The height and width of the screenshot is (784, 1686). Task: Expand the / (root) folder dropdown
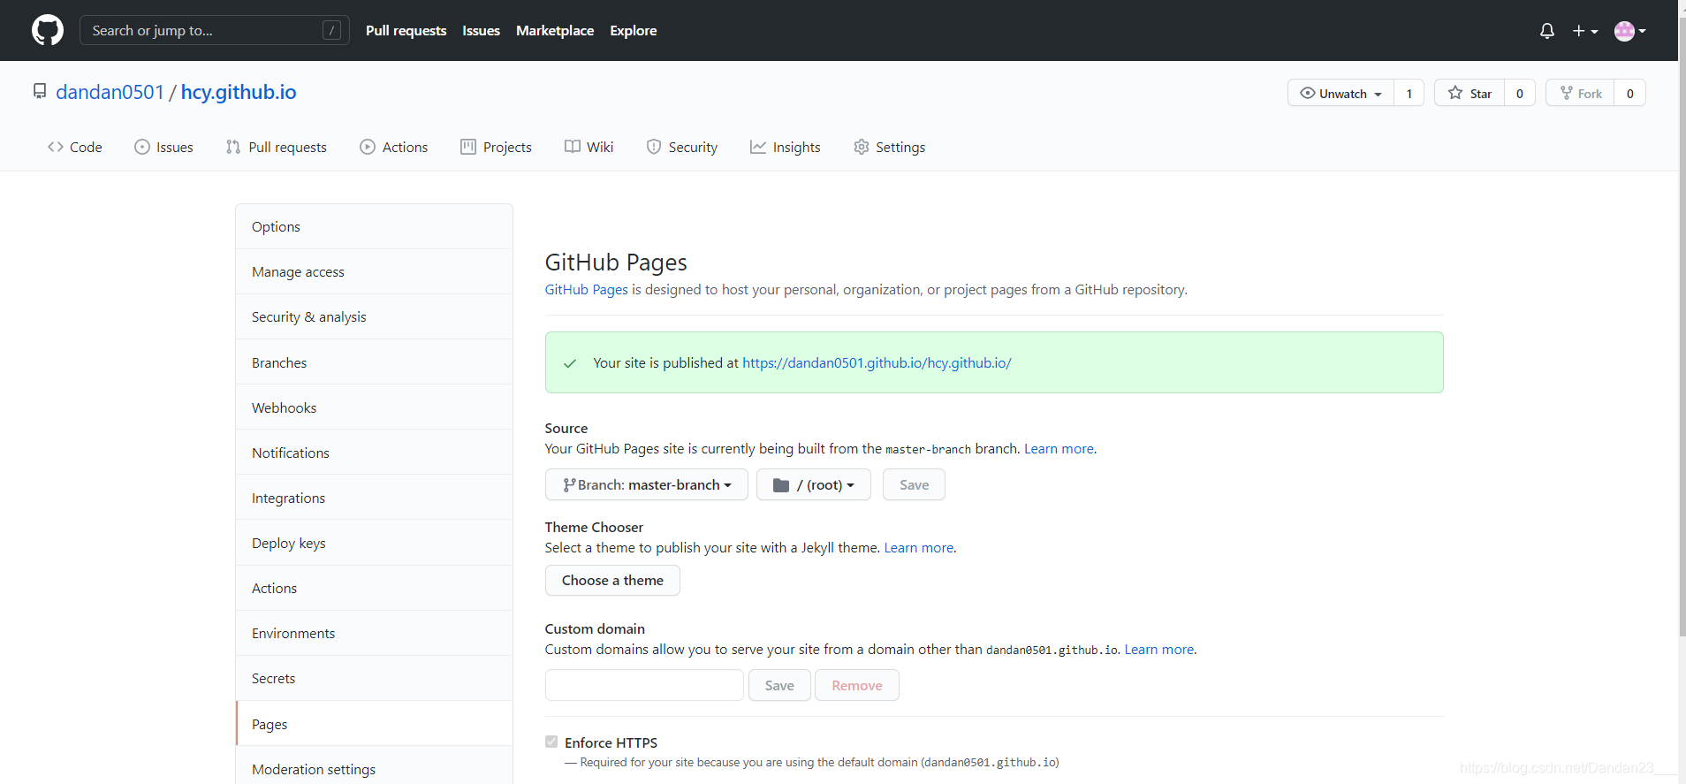(x=814, y=484)
